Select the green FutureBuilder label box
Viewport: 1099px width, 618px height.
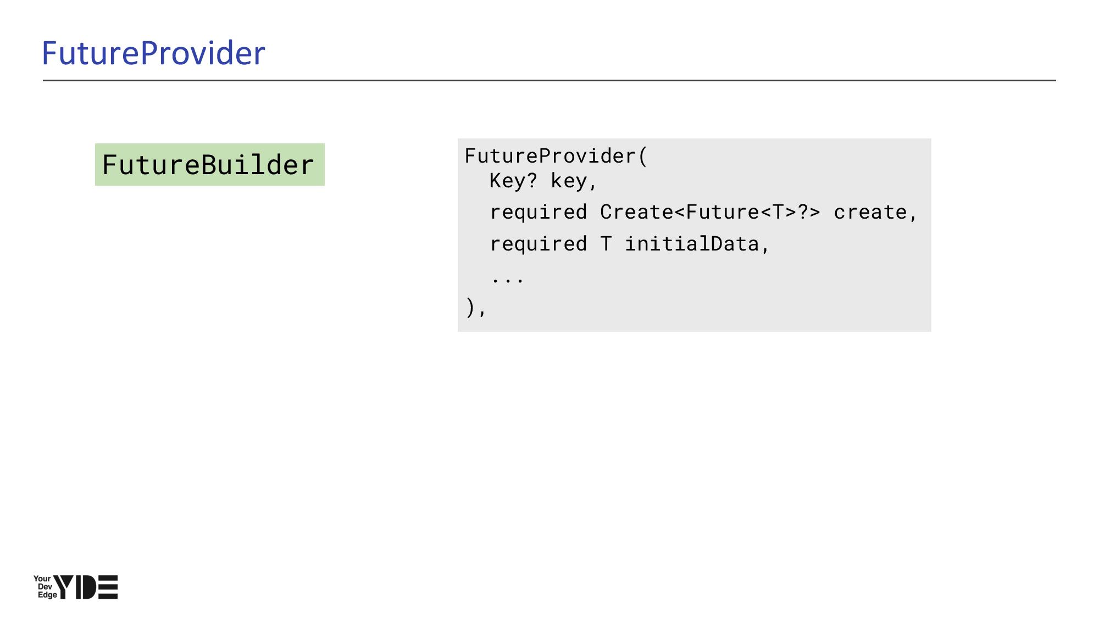[209, 165]
